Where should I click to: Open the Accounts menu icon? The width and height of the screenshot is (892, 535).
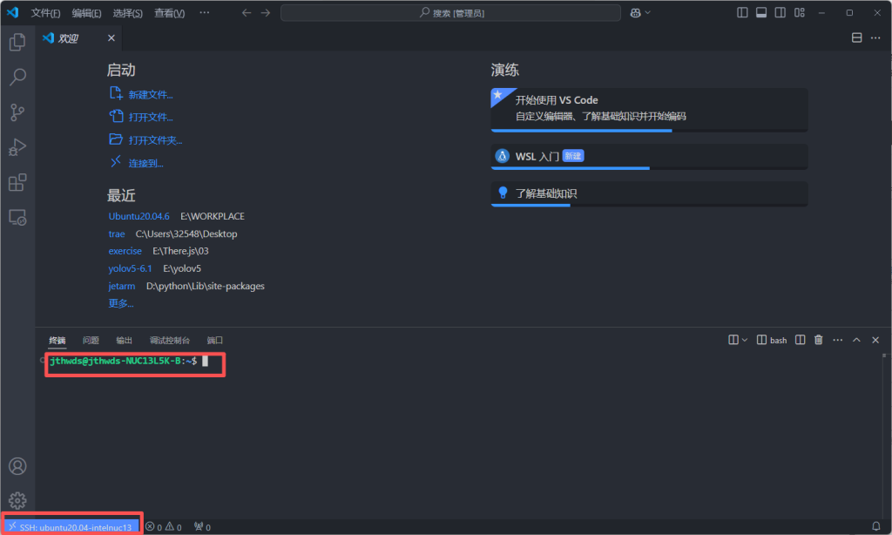tap(17, 467)
